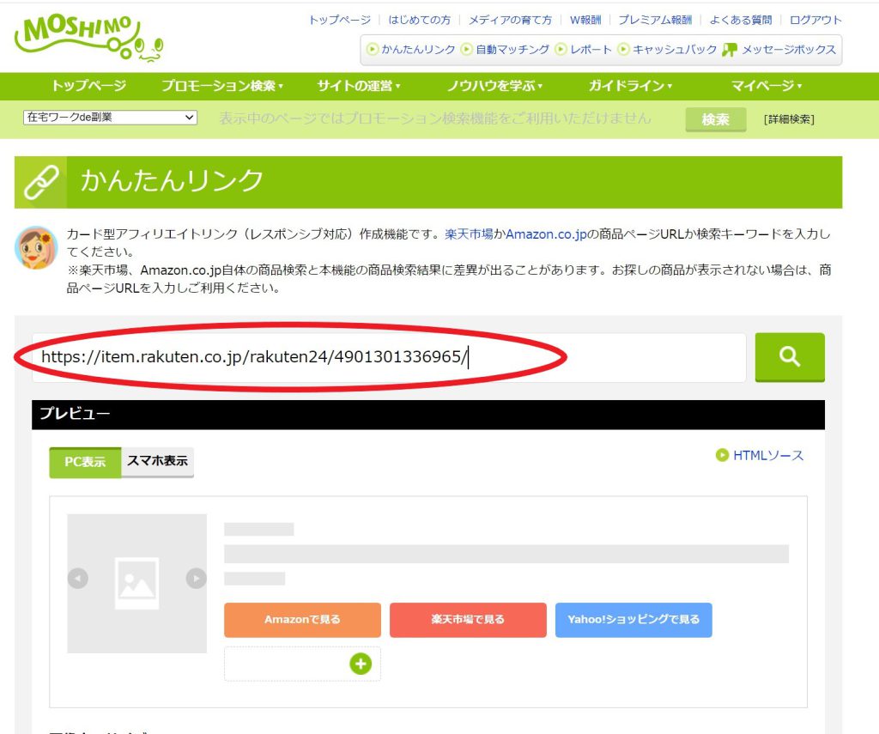Click the プレビュー section header
Viewport: 879px width, 734px height.
[x=428, y=415]
